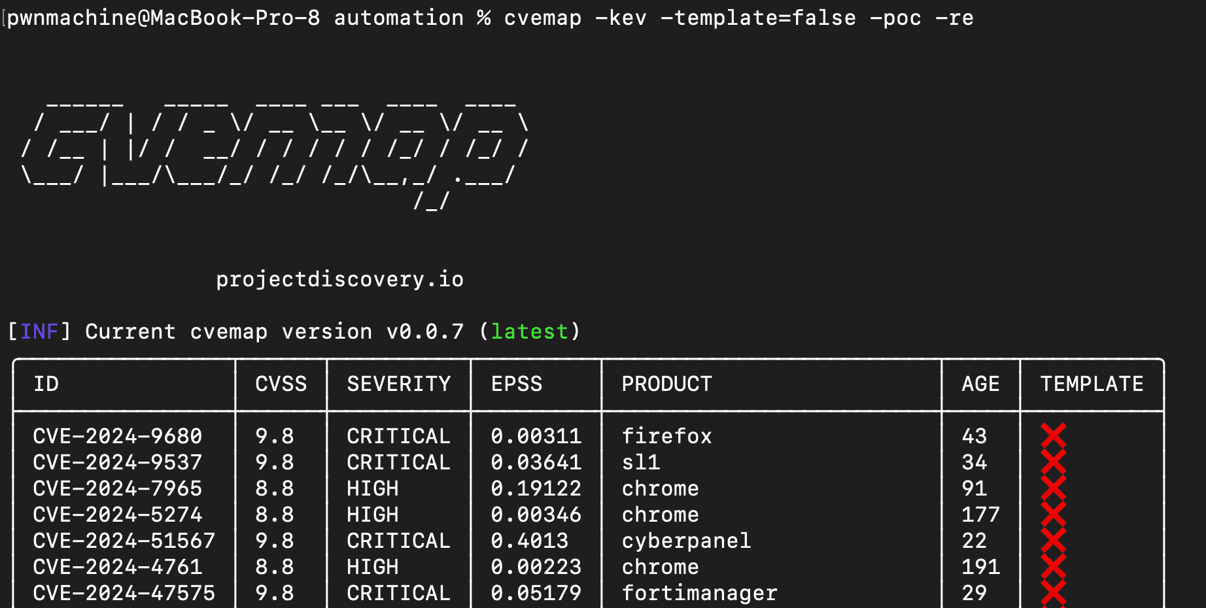Screen dimensions: 1206x608
Task: Click the EPSS column header
Action: pos(516,384)
